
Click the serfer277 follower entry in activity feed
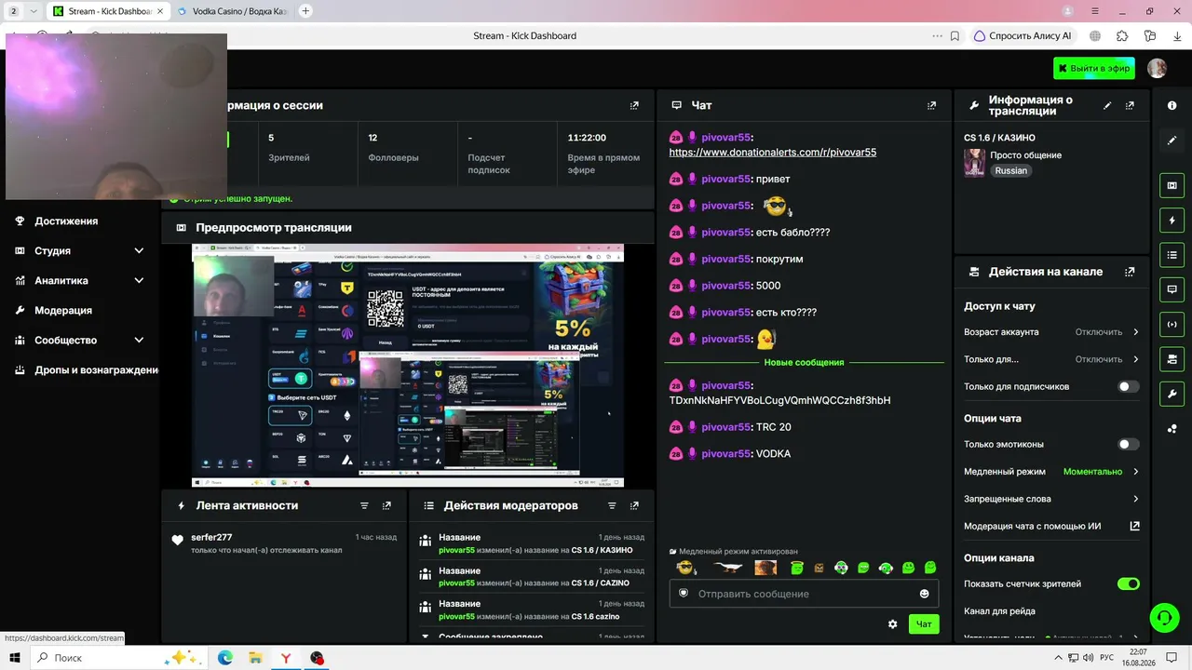[284, 543]
